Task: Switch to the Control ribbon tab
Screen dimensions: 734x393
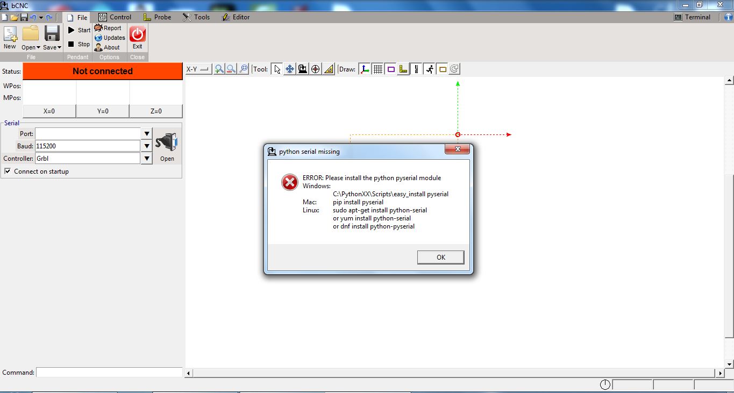Action: click(x=115, y=17)
